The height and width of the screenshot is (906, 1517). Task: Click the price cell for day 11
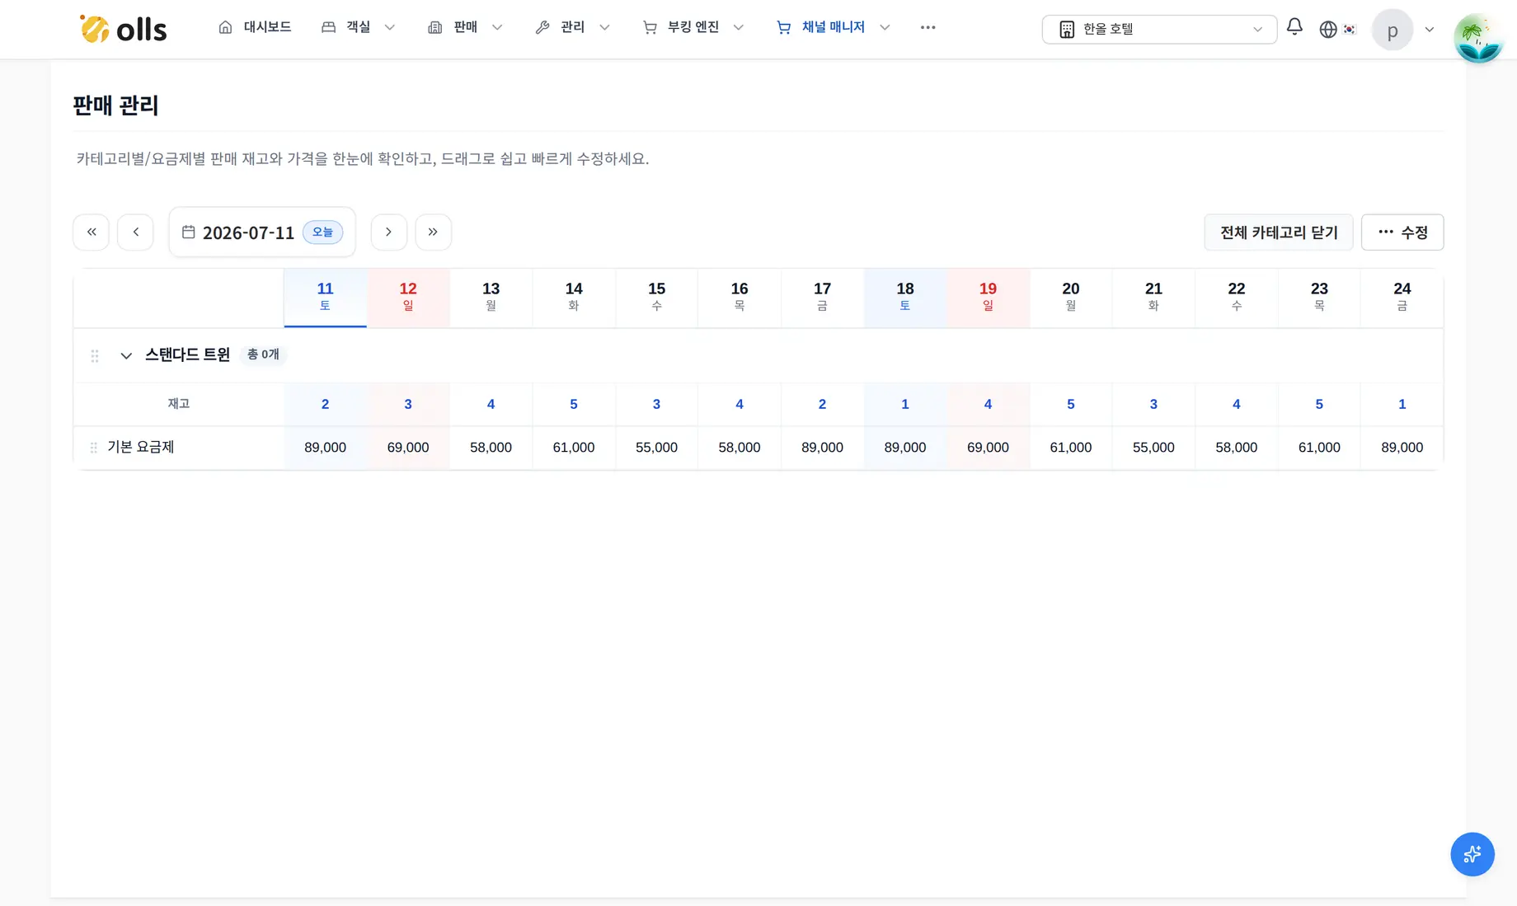tap(325, 448)
